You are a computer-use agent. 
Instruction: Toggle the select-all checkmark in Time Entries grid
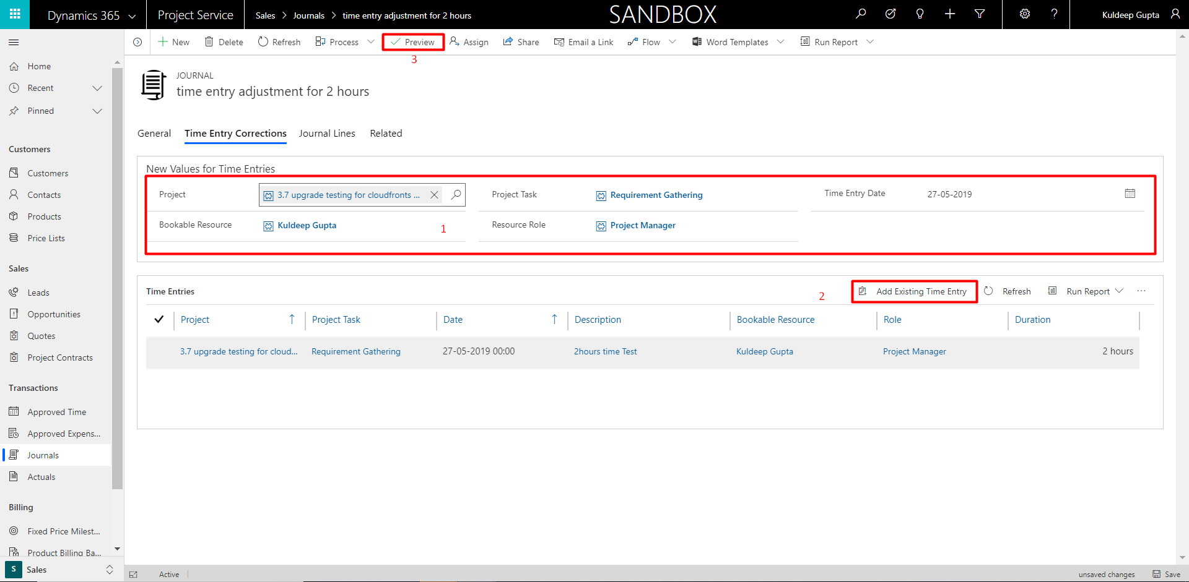pos(159,320)
